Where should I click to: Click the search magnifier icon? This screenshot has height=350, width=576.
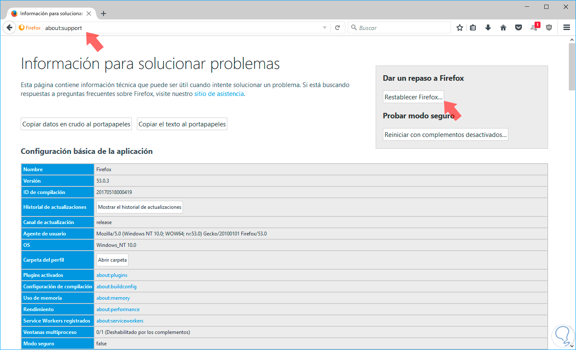354,28
